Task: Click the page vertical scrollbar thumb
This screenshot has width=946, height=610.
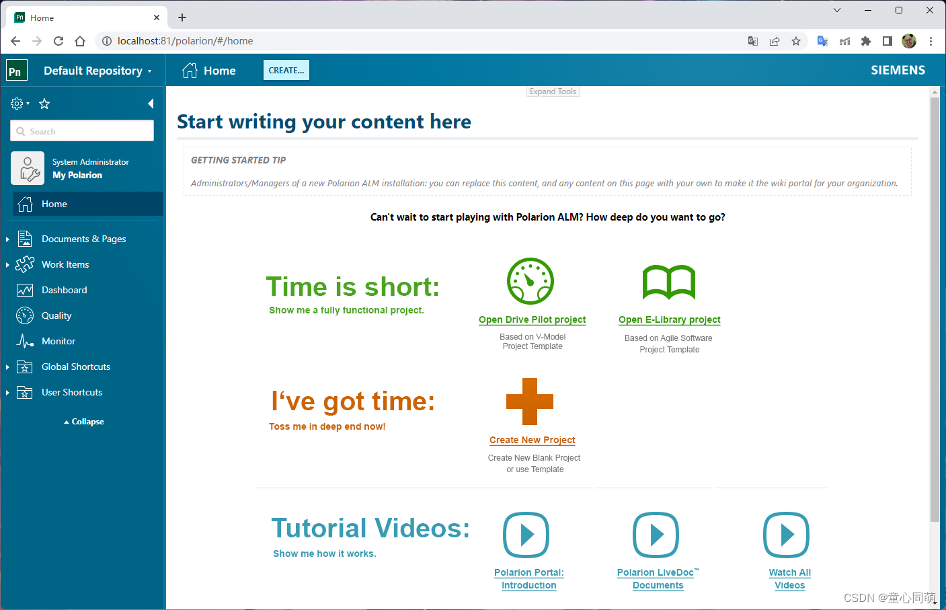Action: pos(935,309)
